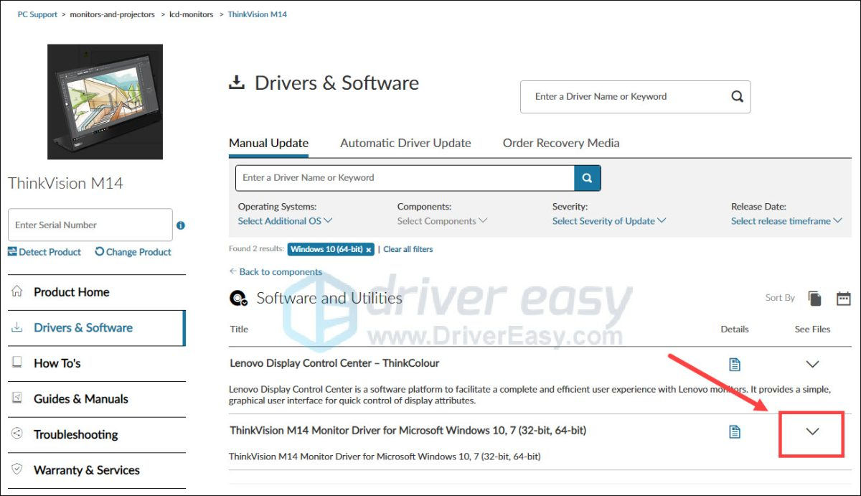Screen dimensions: 861x496
Task: Open the Order Recovery Media tab
Action: [560, 143]
